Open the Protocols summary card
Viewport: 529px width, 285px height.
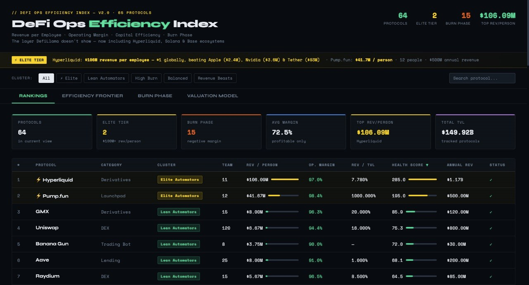click(52, 132)
